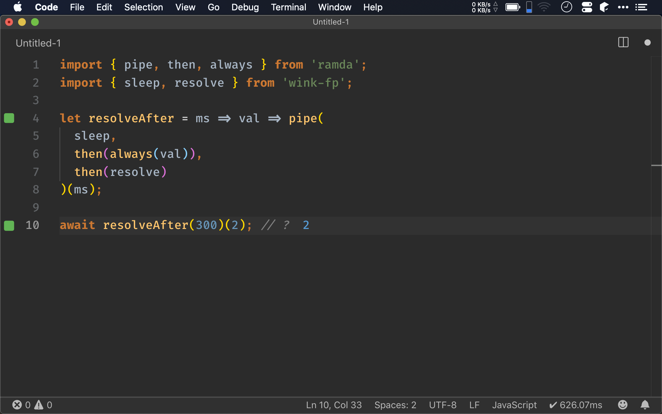The width and height of the screenshot is (662, 414).
Task: Click line number 1 in the gutter
Action: [x=36, y=65]
